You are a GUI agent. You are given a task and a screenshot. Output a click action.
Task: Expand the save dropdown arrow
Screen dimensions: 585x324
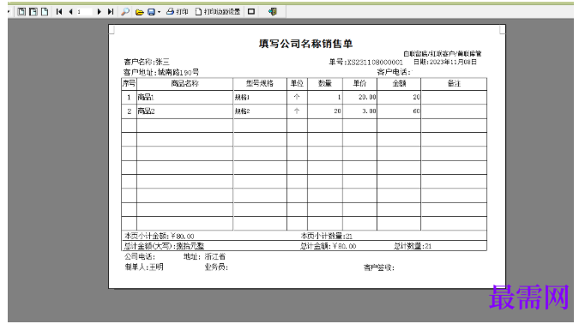pyautogui.click(x=159, y=12)
